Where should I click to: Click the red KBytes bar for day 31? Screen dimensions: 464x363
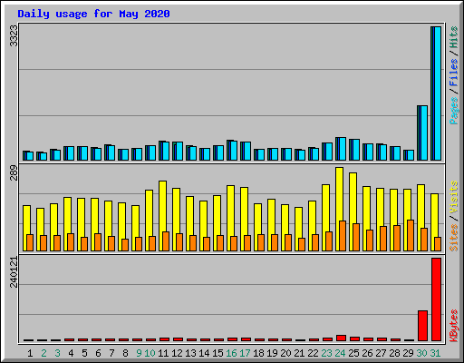tap(437, 299)
